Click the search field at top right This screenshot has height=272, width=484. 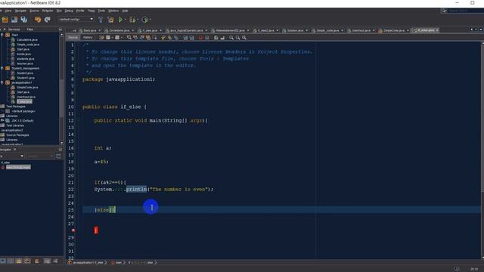coord(465,11)
